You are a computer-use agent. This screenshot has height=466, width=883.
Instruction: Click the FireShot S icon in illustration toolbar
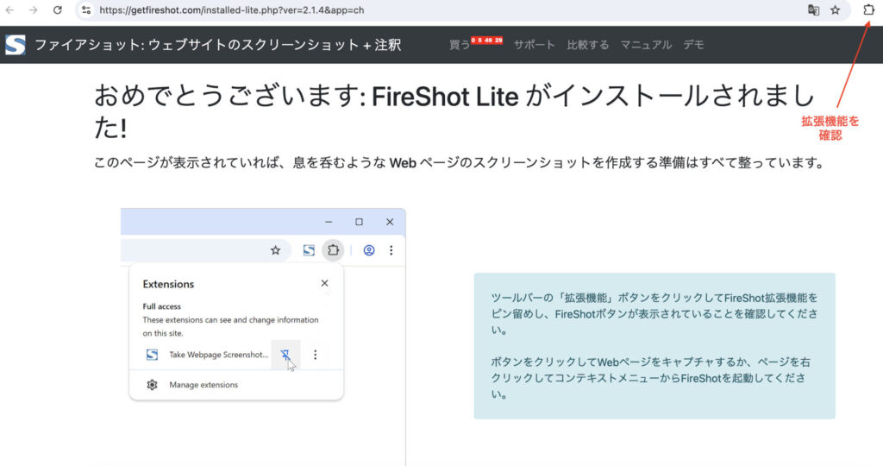coord(309,250)
